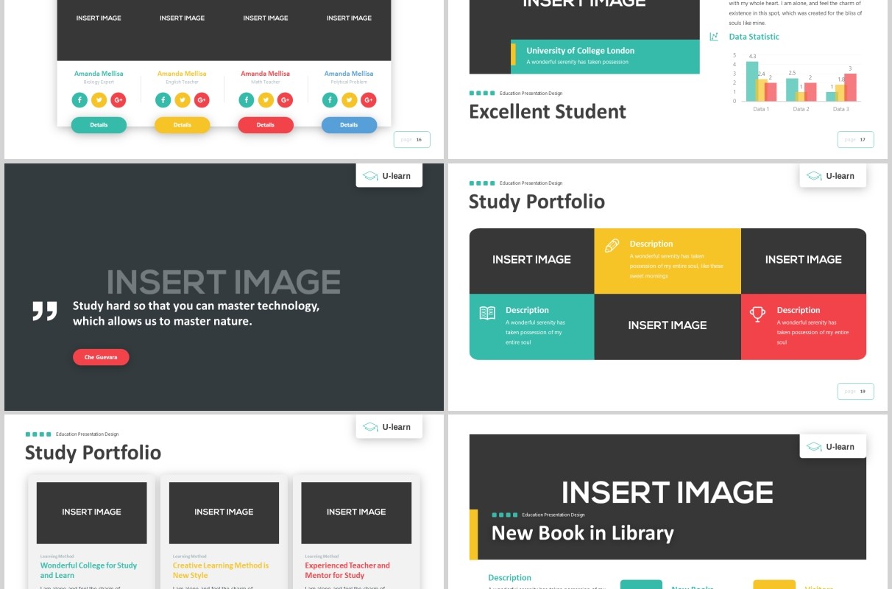Click the Google+ icon under Biology Expert

click(118, 100)
